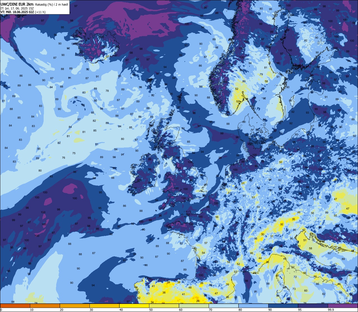Click the "28" humidity value over northern Spain
This screenshot has width=358, height=312.
168,283
